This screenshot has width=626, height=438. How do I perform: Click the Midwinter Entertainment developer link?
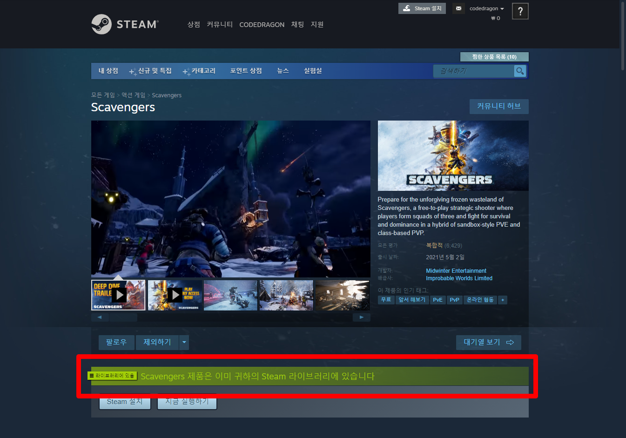[x=456, y=271]
